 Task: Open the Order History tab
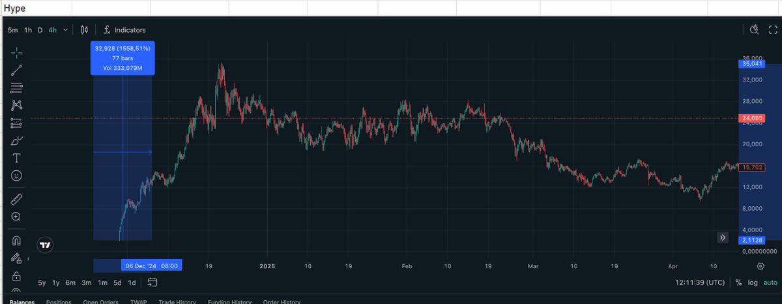(x=282, y=301)
